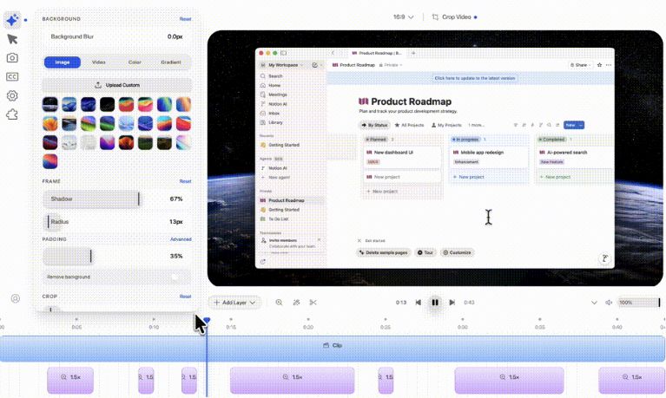
Task: Select the solid black wallpaper thumbnail
Action: (107, 104)
